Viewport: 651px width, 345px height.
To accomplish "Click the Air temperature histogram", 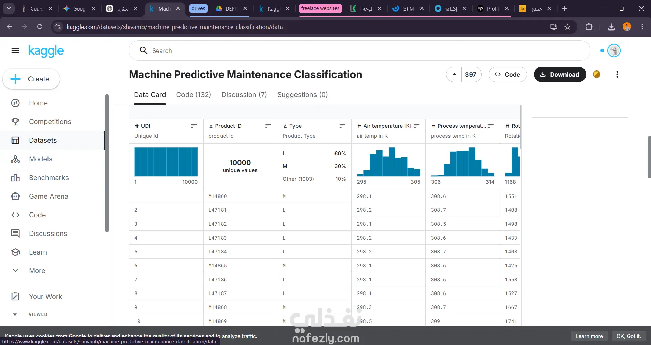I will coord(388,162).
